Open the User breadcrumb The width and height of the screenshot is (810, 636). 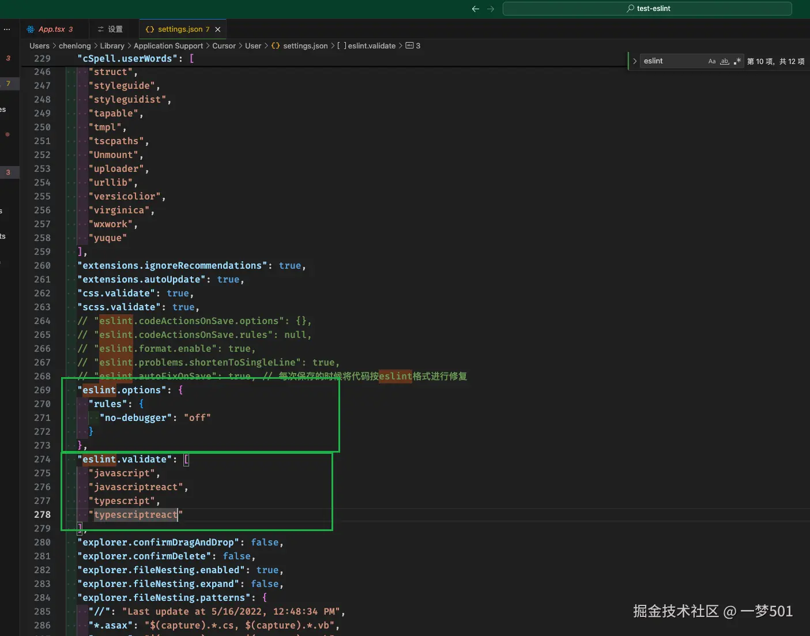(253, 46)
